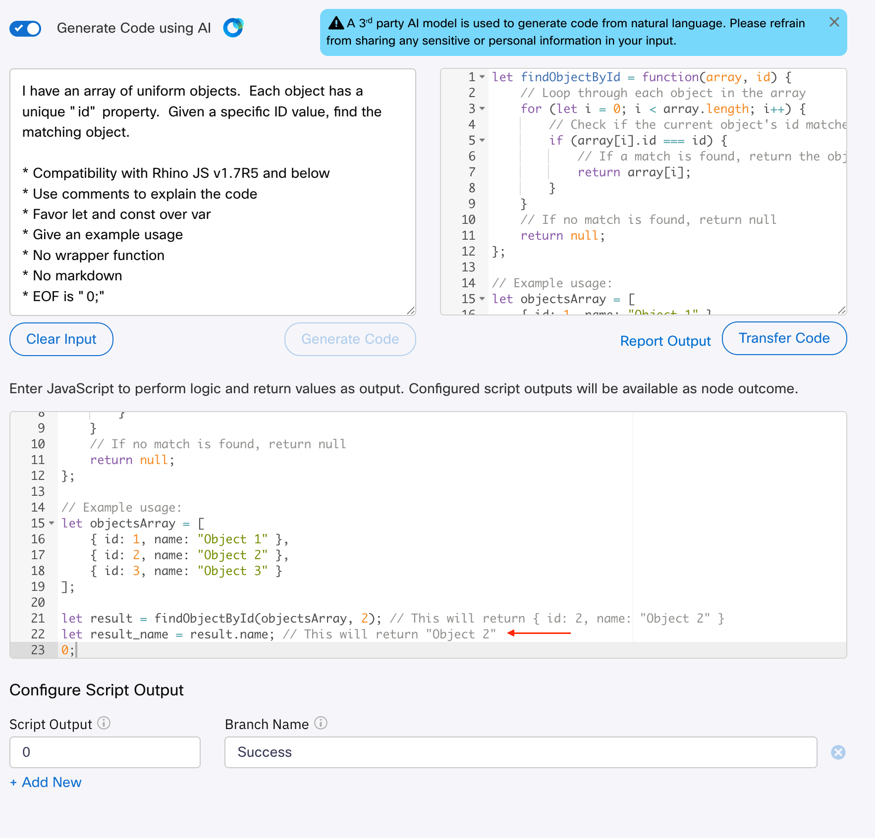
Task: Toggle the Generate Code using AI switch
Action: pyautogui.click(x=25, y=28)
